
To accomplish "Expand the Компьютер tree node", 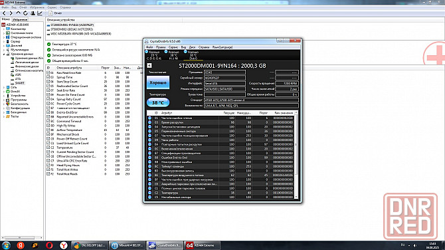I will click(4, 29).
